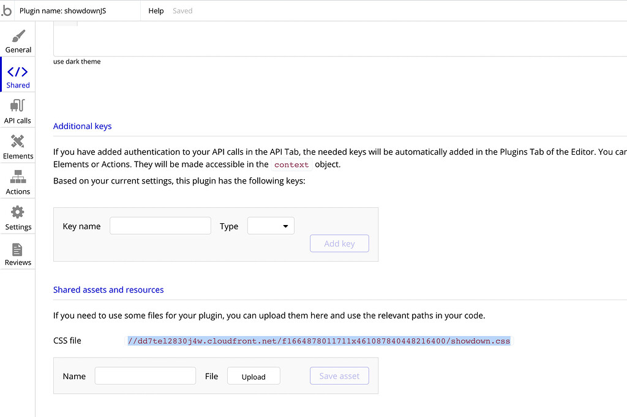Viewport: 627px width, 417px height.
Task: Select the highlighted CSS file URL text
Action: click(318, 341)
